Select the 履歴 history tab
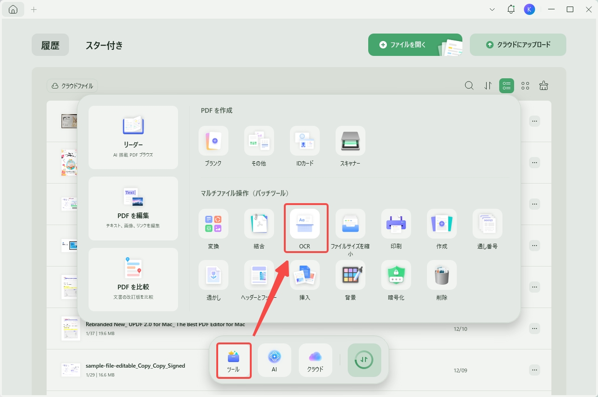 pyautogui.click(x=50, y=45)
